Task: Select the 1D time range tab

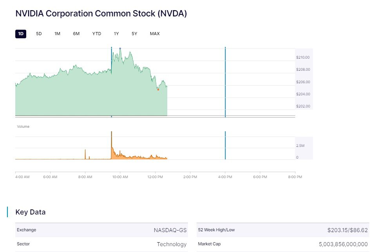Action: pos(21,34)
